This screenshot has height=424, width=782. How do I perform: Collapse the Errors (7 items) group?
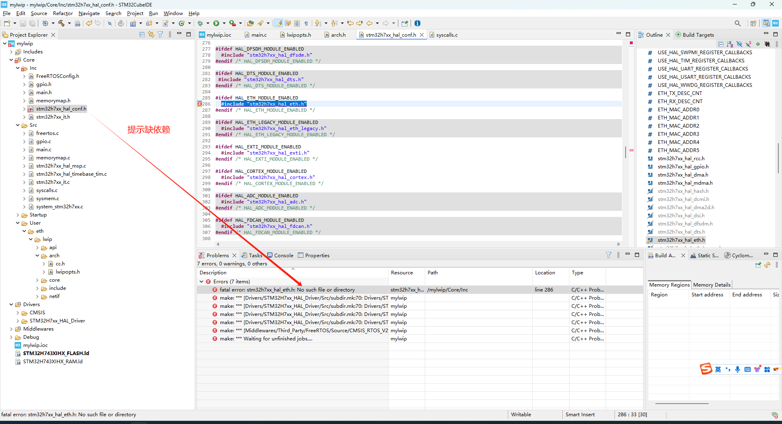point(202,282)
